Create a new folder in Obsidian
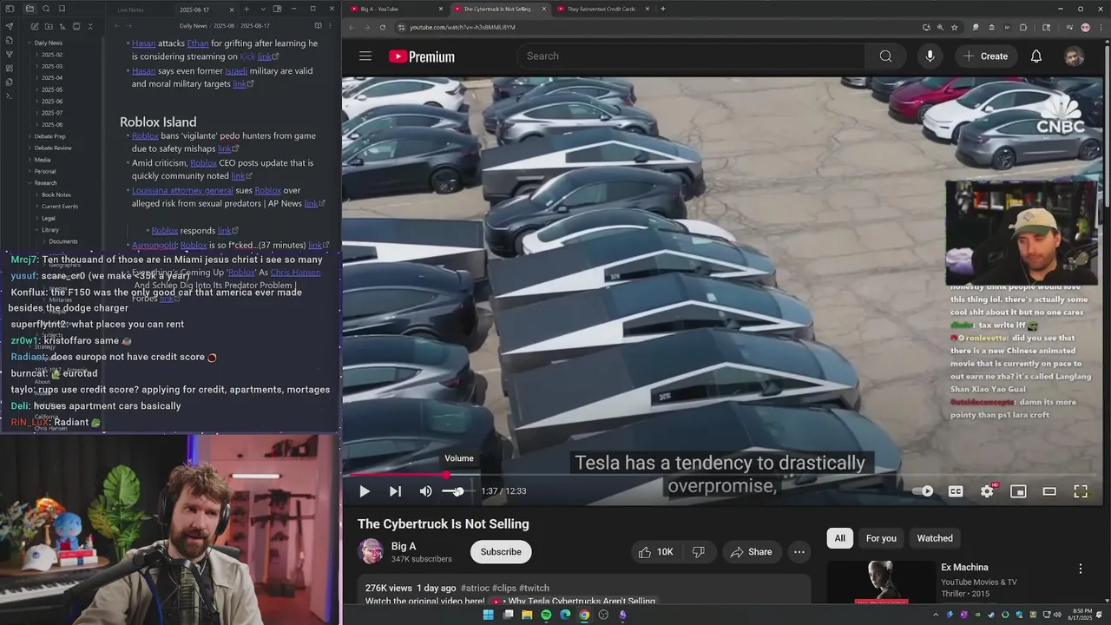 tap(49, 26)
